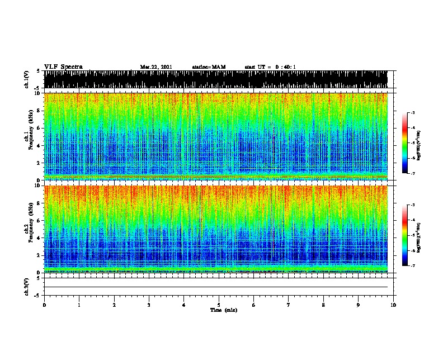Click the "ch.3(V)" axis label
443x342 pixels.
tap(27, 287)
